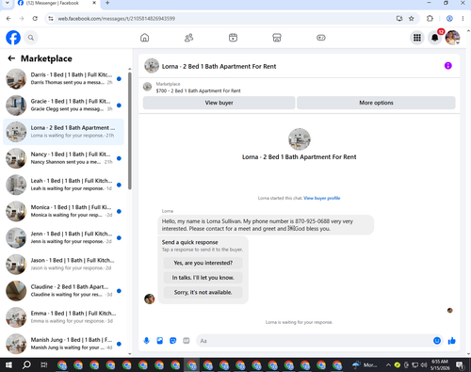Open the Monica conversation in the list
The height and width of the screenshot is (372, 471).
(63, 211)
